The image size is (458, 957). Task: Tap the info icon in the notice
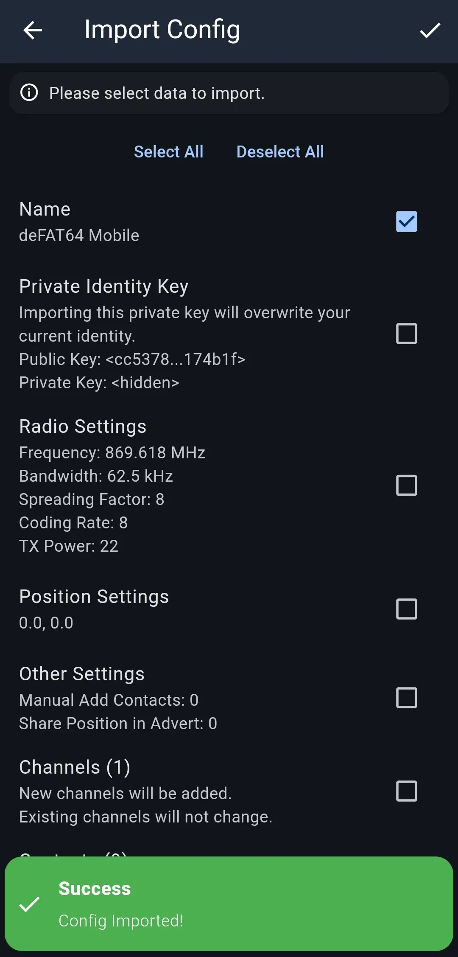[x=29, y=93]
